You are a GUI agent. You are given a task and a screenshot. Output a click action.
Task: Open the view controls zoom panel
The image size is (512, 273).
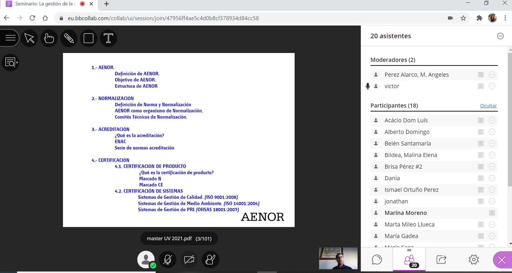[10, 62]
